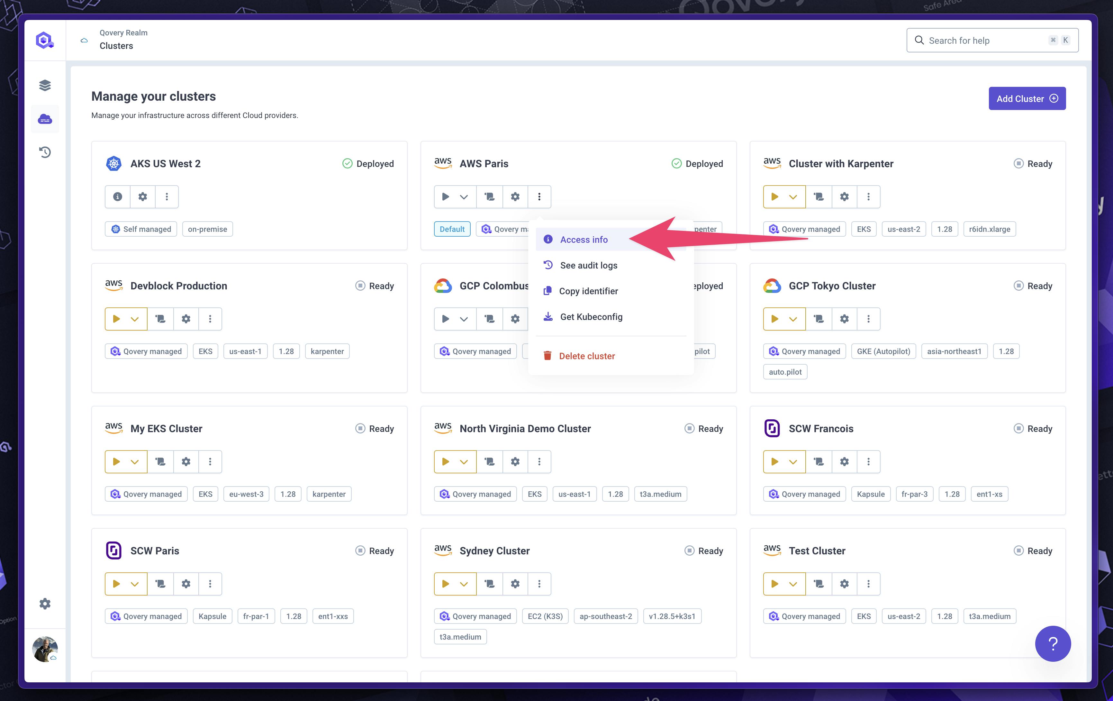Deploy Test Cluster with play button
This screenshot has height=701, width=1113.
tap(775, 584)
